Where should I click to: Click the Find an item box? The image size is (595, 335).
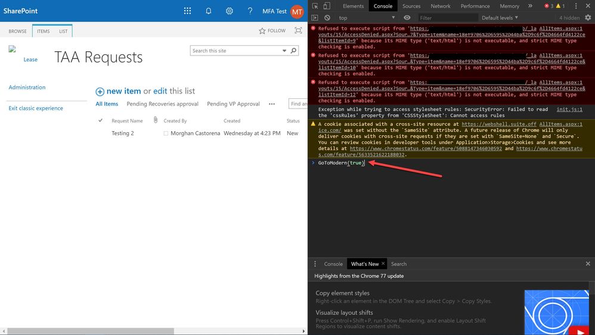(x=298, y=104)
